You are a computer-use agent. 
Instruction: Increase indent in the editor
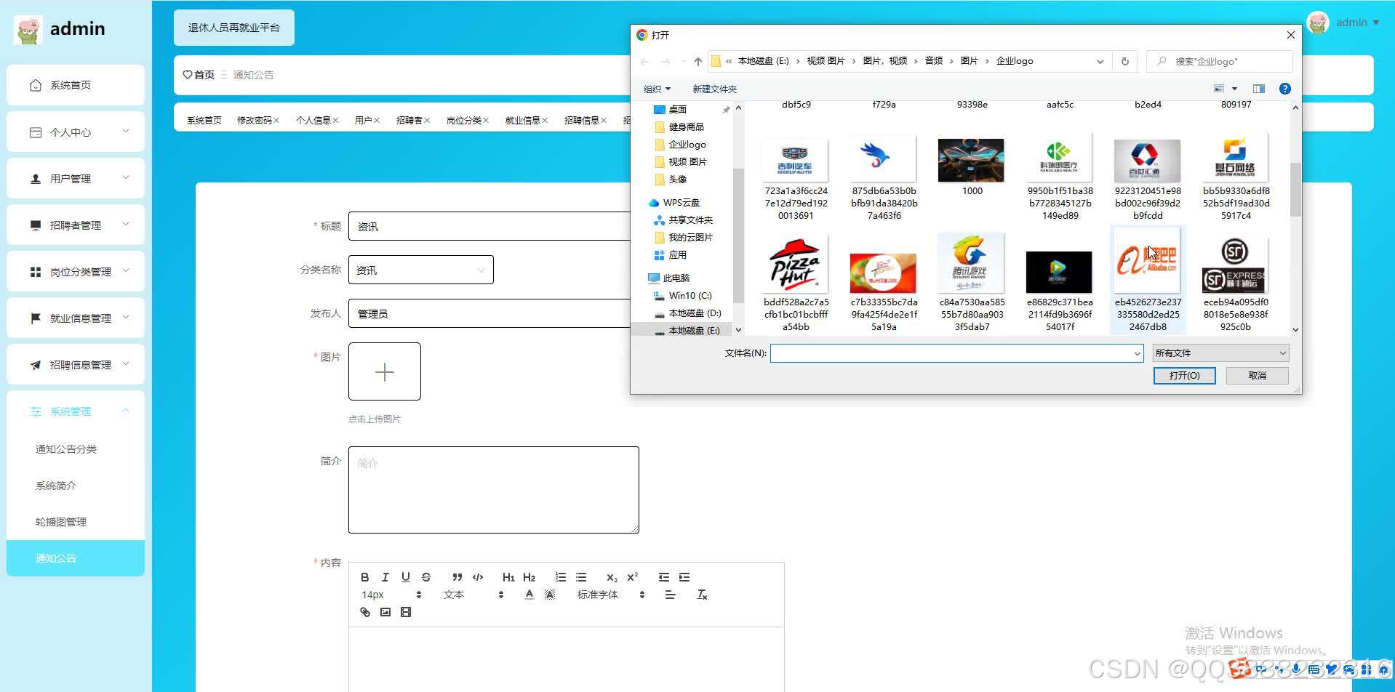coord(684,577)
